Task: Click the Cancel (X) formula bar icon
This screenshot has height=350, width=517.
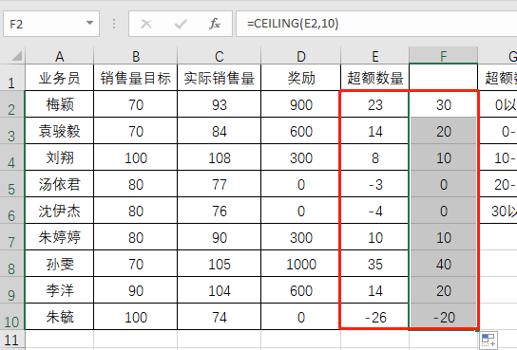Action: 146,24
